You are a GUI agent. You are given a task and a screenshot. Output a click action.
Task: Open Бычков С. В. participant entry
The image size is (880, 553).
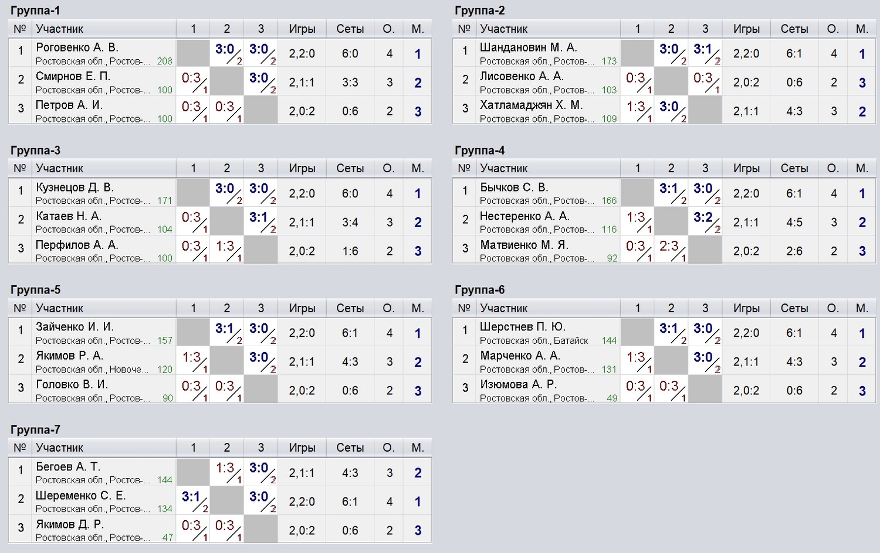click(514, 187)
